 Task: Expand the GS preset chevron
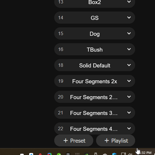pyautogui.click(x=129, y=18)
